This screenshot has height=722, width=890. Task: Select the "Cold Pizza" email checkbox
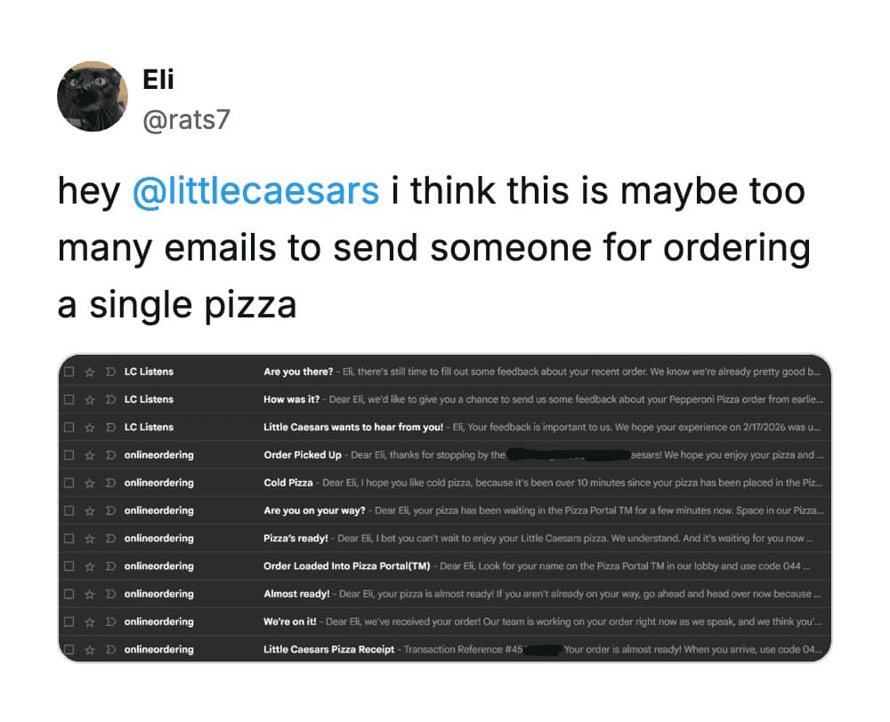point(69,483)
